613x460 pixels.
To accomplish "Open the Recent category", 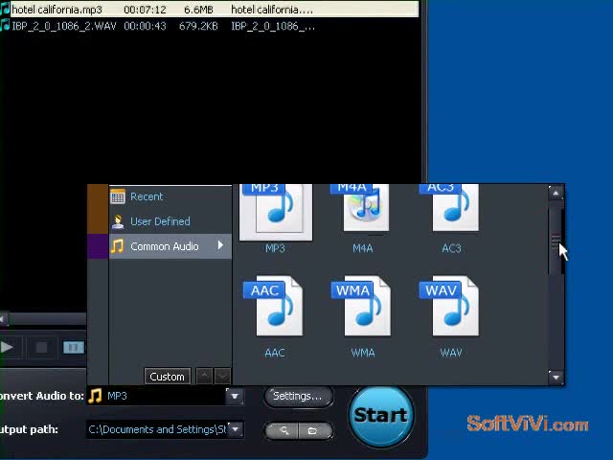I will pos(170,196).
